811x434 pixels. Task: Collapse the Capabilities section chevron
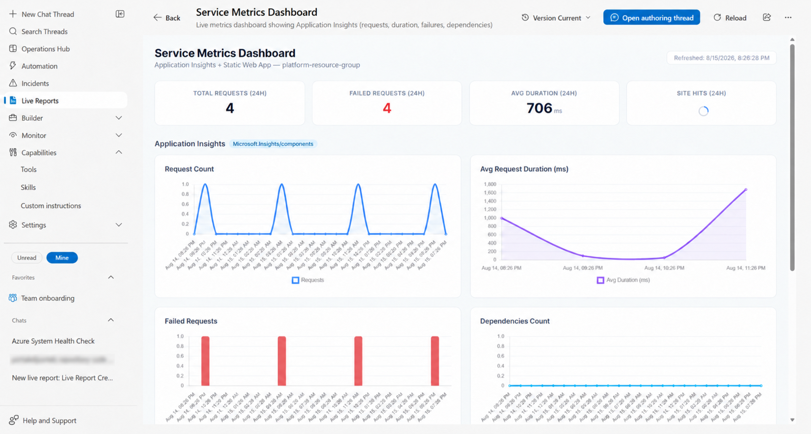click(x=119, y=152)
